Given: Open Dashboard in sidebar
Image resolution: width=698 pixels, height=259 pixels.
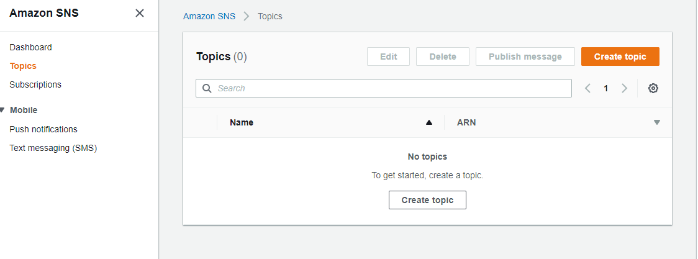Looking at the screenshot, I should coord(30,47).
